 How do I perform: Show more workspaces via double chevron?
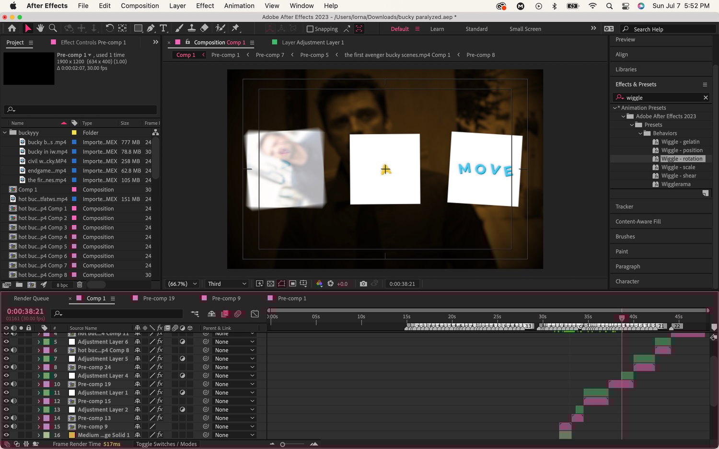coord(593,28)
